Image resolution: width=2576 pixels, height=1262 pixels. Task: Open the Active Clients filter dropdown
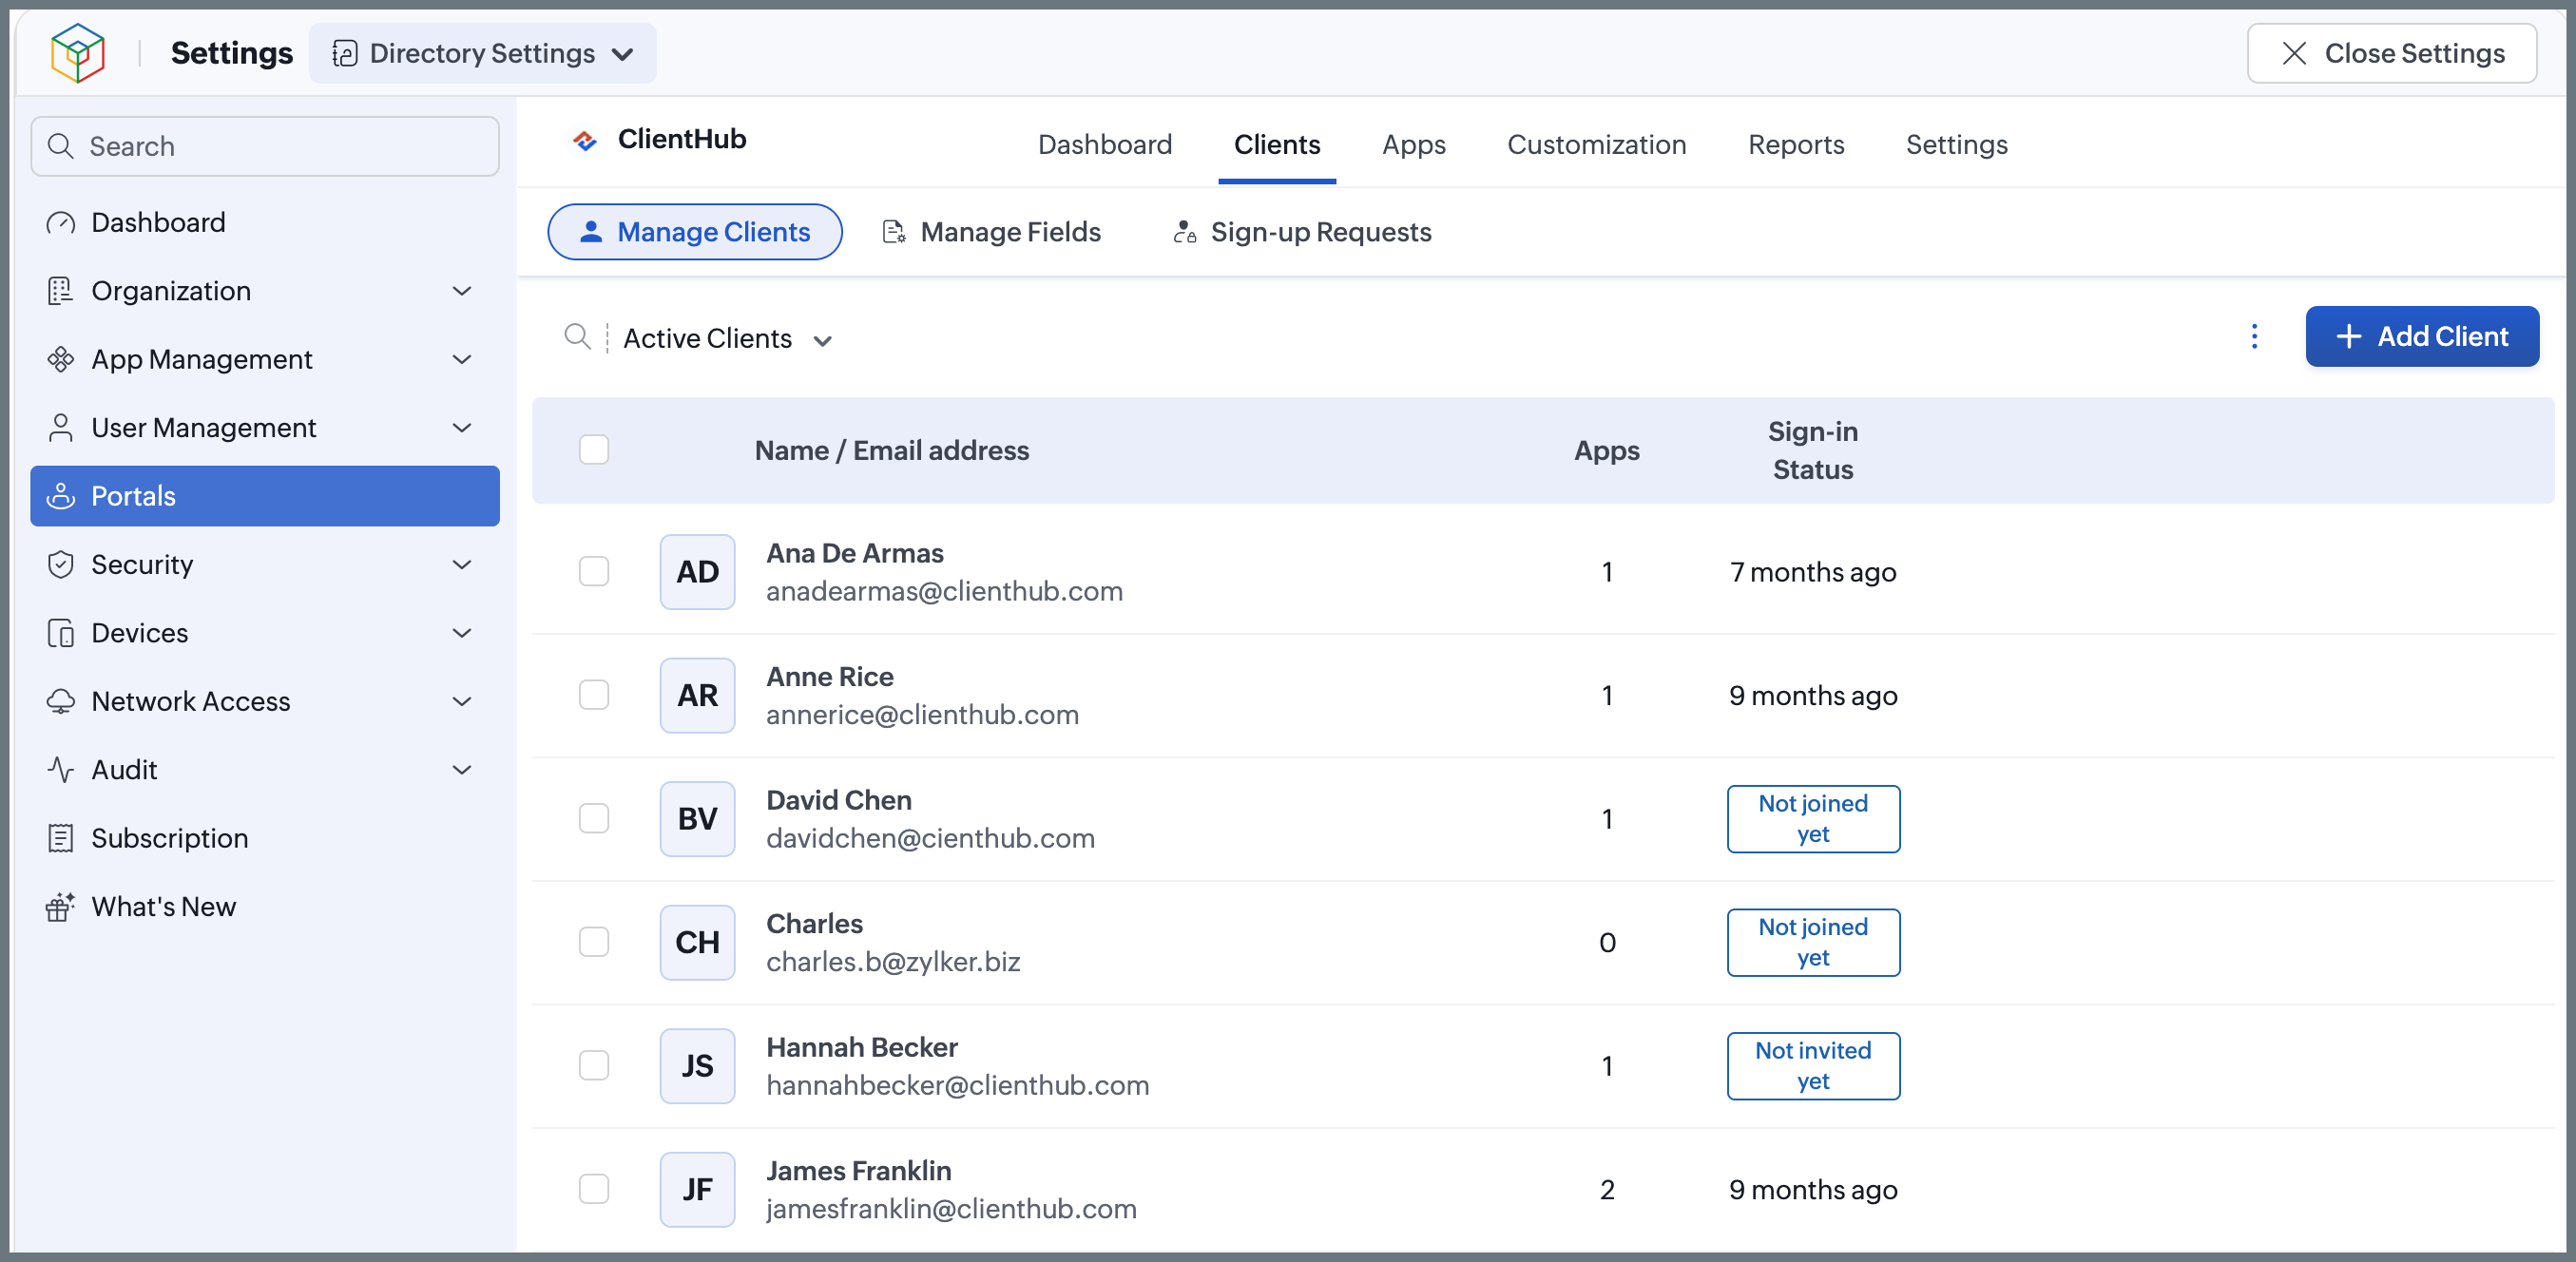pos(728,339)
